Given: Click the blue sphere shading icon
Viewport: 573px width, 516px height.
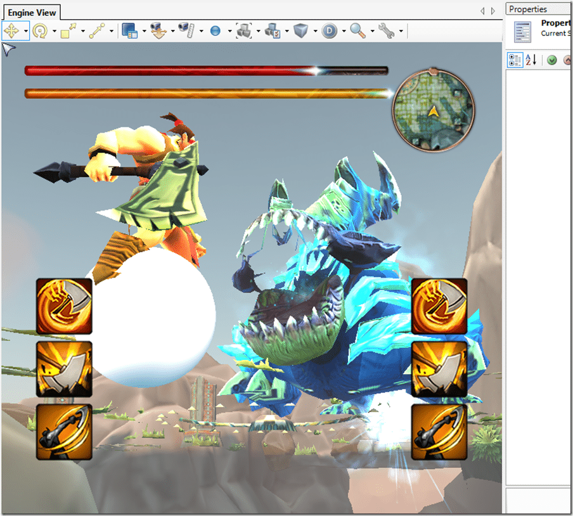Looking at the screenshot, I should pos(216,30).
